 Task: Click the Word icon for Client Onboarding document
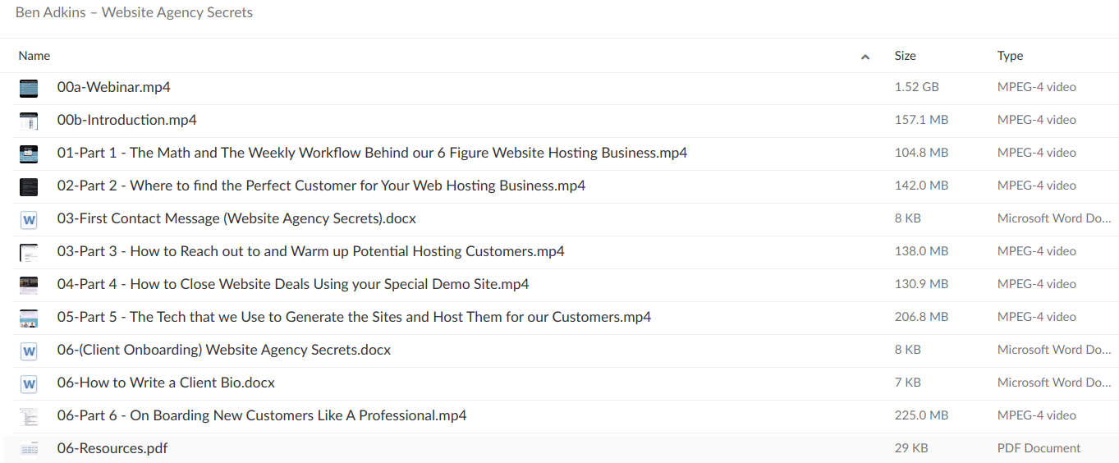click(x=29, y=351)
